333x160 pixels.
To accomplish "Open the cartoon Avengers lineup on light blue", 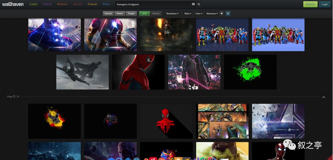I will [278, 35].
